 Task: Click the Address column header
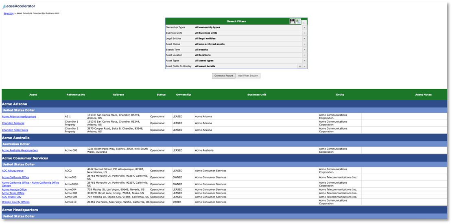pos(118,94)
